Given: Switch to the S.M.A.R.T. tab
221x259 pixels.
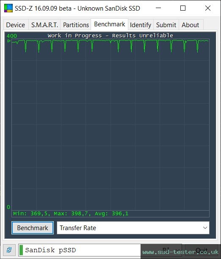Looking at the screenshot, I should (x=44, y=25).
